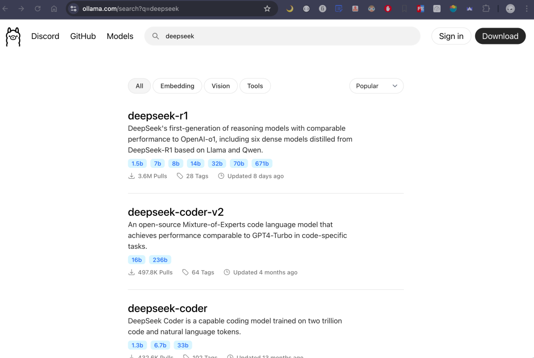Viewport: 534px width, 358px height.
Task: Open site information icon in address bar
Action: pos(74,9)
